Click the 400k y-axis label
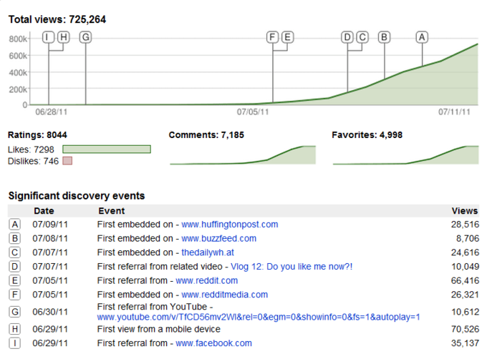Image resolution: width=487 pixels, height=359 pixels. 18,73
